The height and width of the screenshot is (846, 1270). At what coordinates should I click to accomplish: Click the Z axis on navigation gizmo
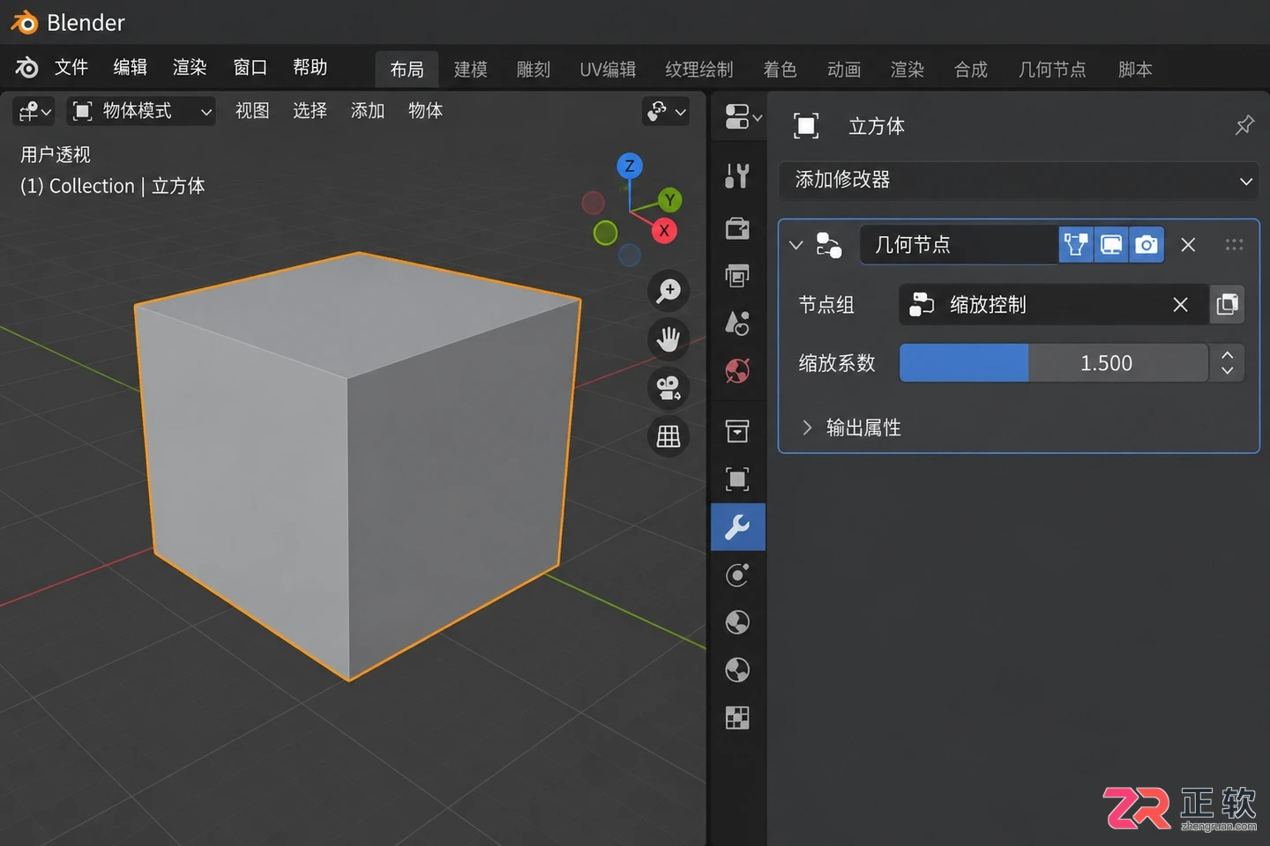tap(629, 166)
